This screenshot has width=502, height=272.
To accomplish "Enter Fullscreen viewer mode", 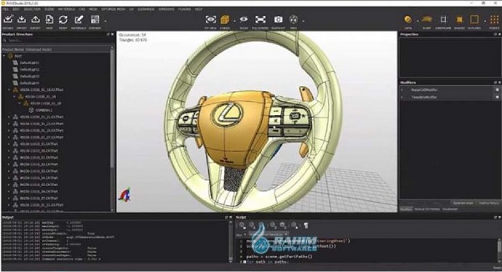I will (x=261, y=20).
